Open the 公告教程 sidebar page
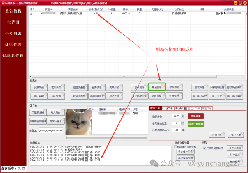This screenshot has height=173, width=248. pos(13,11)
